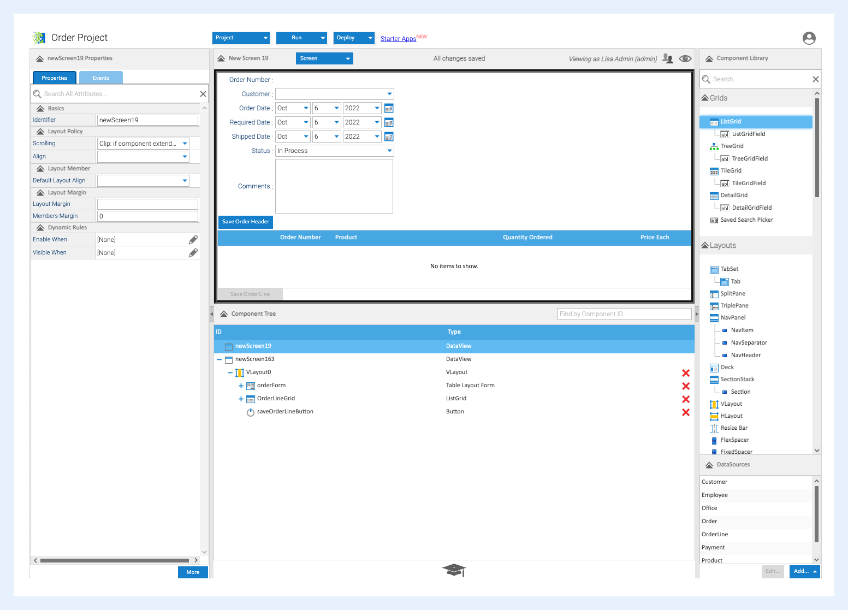848x610 pixels.
Task: Click the Save Order Header button
Action: tap(245, 222)
